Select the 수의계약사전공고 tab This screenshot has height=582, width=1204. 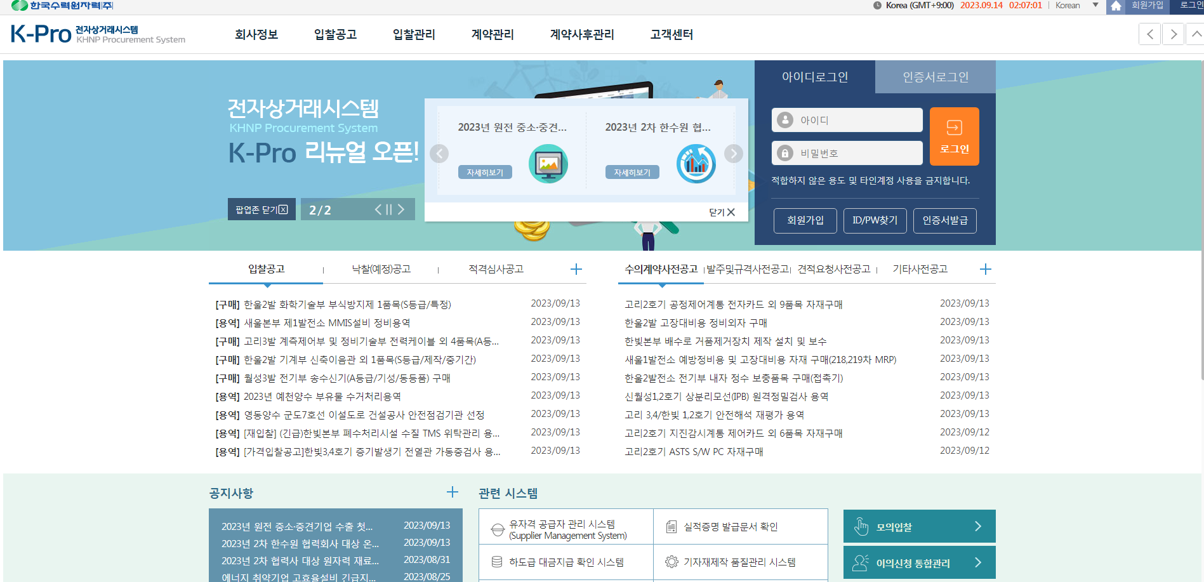coord(661,269)
